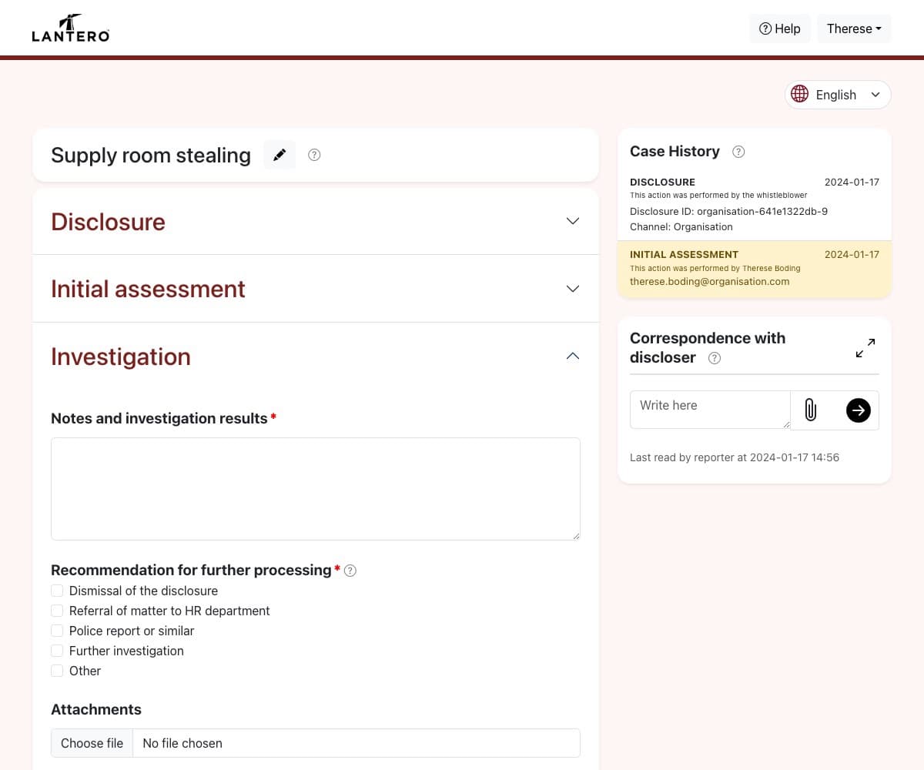The height and width of the screenshot is (770, 924).
Task: Expand the Disclosure section
Action: [x=572, y=221]
